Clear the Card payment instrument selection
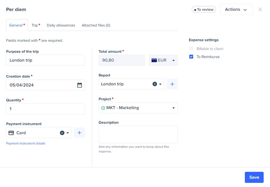Screen dimensions: 270x187 point(62,133)
